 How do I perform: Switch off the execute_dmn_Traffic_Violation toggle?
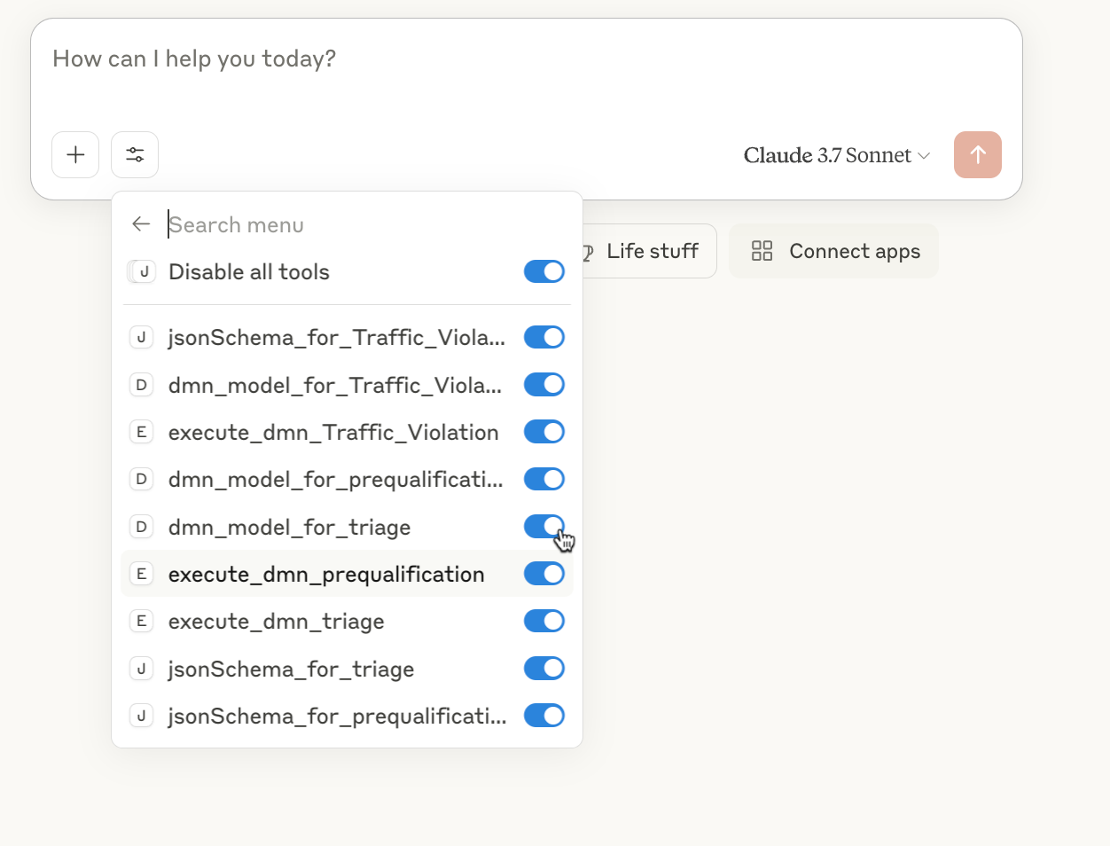543,432
